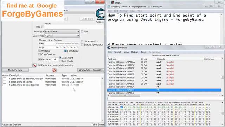Toggle Pause the game while scanning
The height and width of the screenshot is (127, 225).
pyautogui.click(x=39, y=65)
